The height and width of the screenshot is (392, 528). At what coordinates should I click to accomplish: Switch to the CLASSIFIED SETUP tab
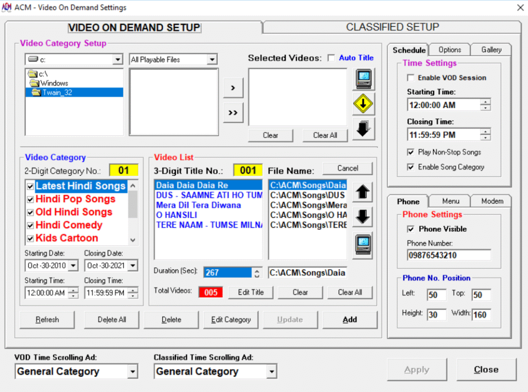tap(392, 27)
